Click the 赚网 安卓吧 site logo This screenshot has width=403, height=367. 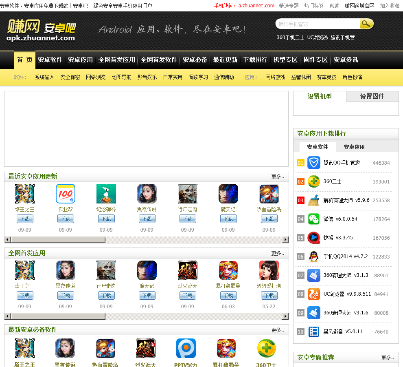click(x=41, y=31)
